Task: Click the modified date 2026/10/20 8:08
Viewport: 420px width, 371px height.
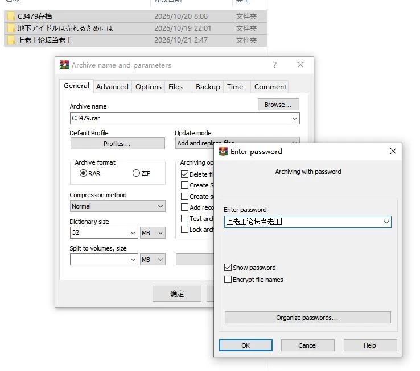Action: pos(181,16)
